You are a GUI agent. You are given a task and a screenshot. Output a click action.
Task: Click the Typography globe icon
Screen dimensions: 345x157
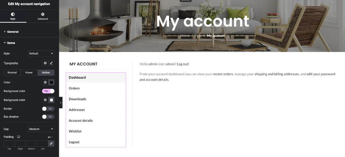(x=45, y=63)
